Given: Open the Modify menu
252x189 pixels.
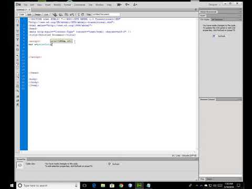Looking at the screenshot, I should (x=57, y=5).
